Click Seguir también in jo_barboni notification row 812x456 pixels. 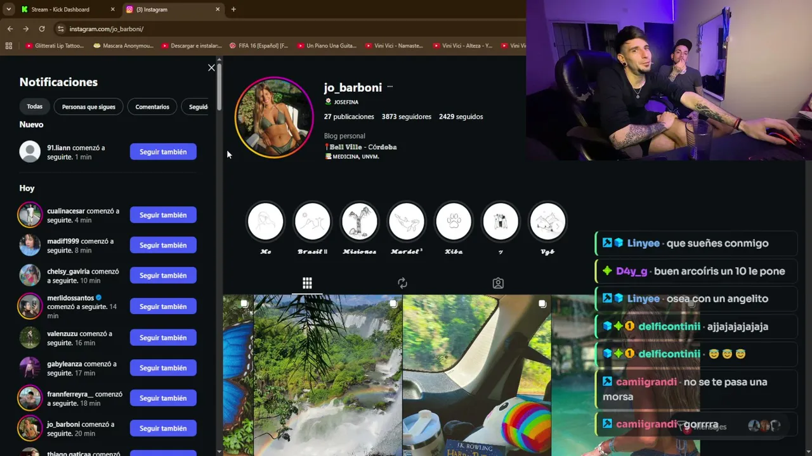[163, 429]
